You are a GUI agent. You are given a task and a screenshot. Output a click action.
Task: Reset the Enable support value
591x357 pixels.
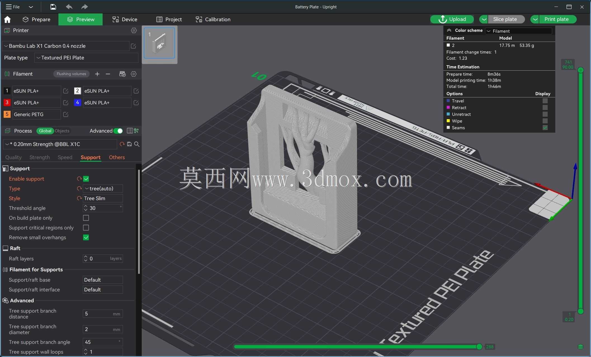(x=79, y=179)
